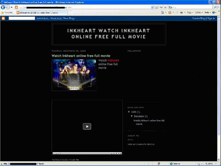Open the Tools menu in command bar
The image size is (221, 166).
tap(208, 12)
